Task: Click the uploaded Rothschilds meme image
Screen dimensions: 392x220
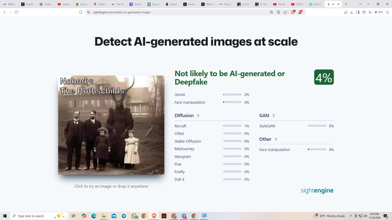Action: coord(111,125)
